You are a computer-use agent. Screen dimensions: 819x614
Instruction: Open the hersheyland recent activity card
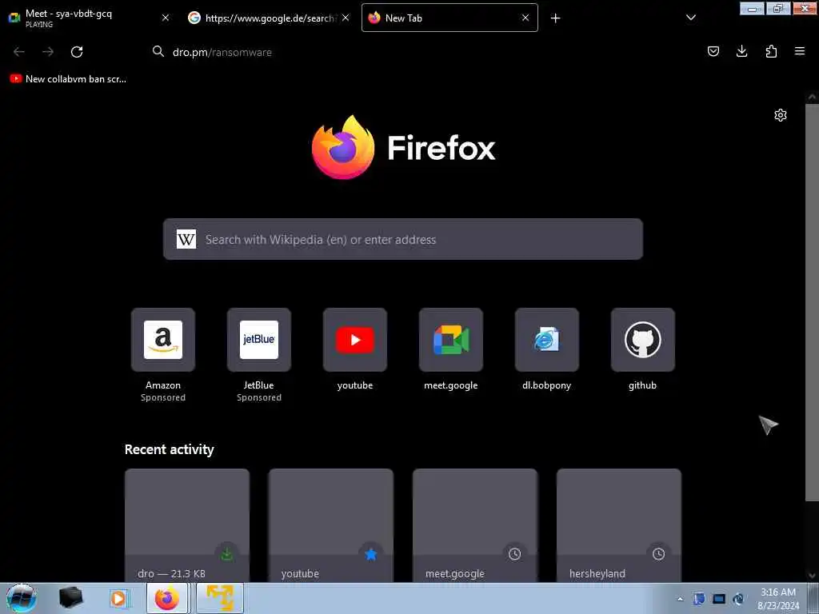point(619,525)
